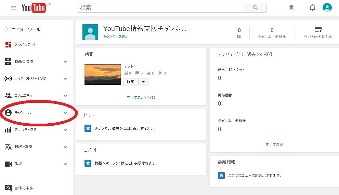The image size is (339, 195).
Task: Click the ライブ ストリーミング broadcast icon
Action: pyautogui.click(x=8, y=79)
